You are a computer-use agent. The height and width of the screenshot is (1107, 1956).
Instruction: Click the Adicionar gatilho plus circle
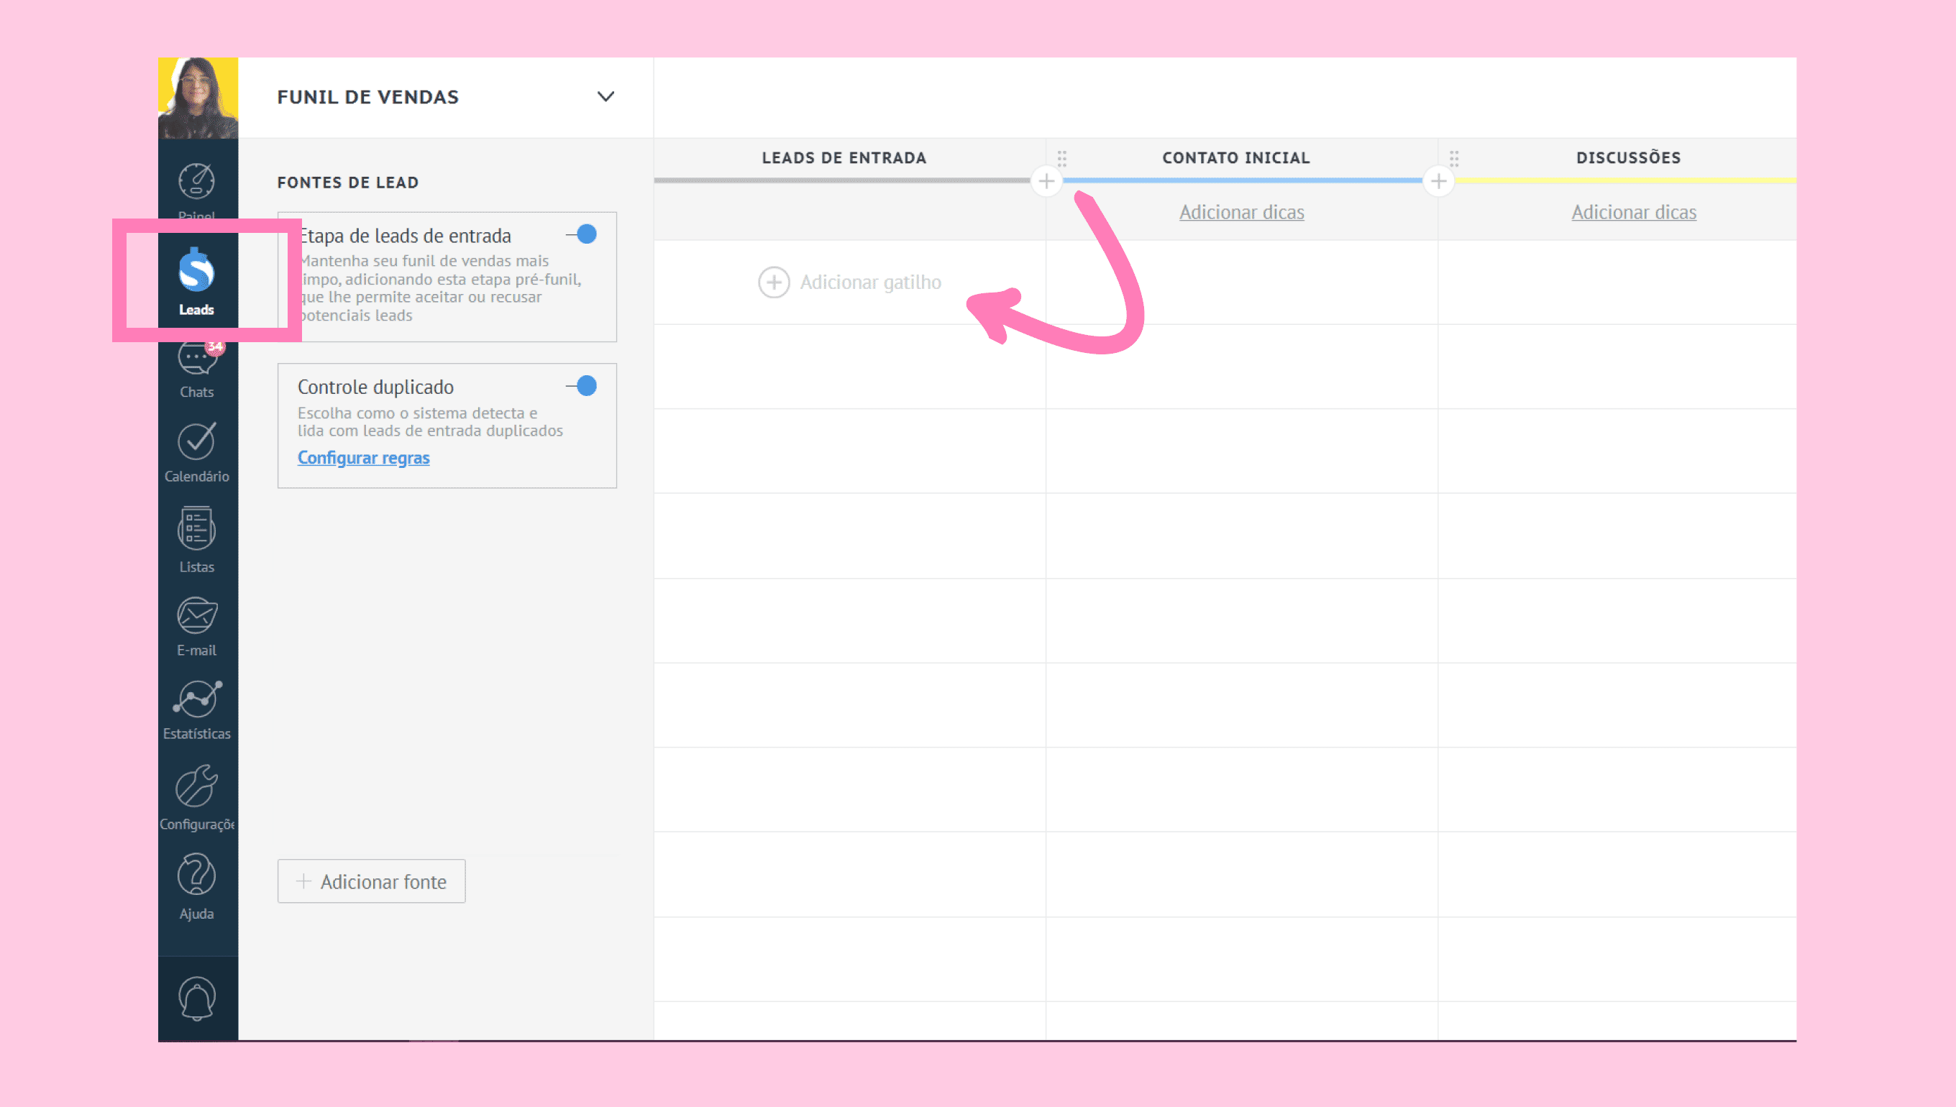coord(774,283)
